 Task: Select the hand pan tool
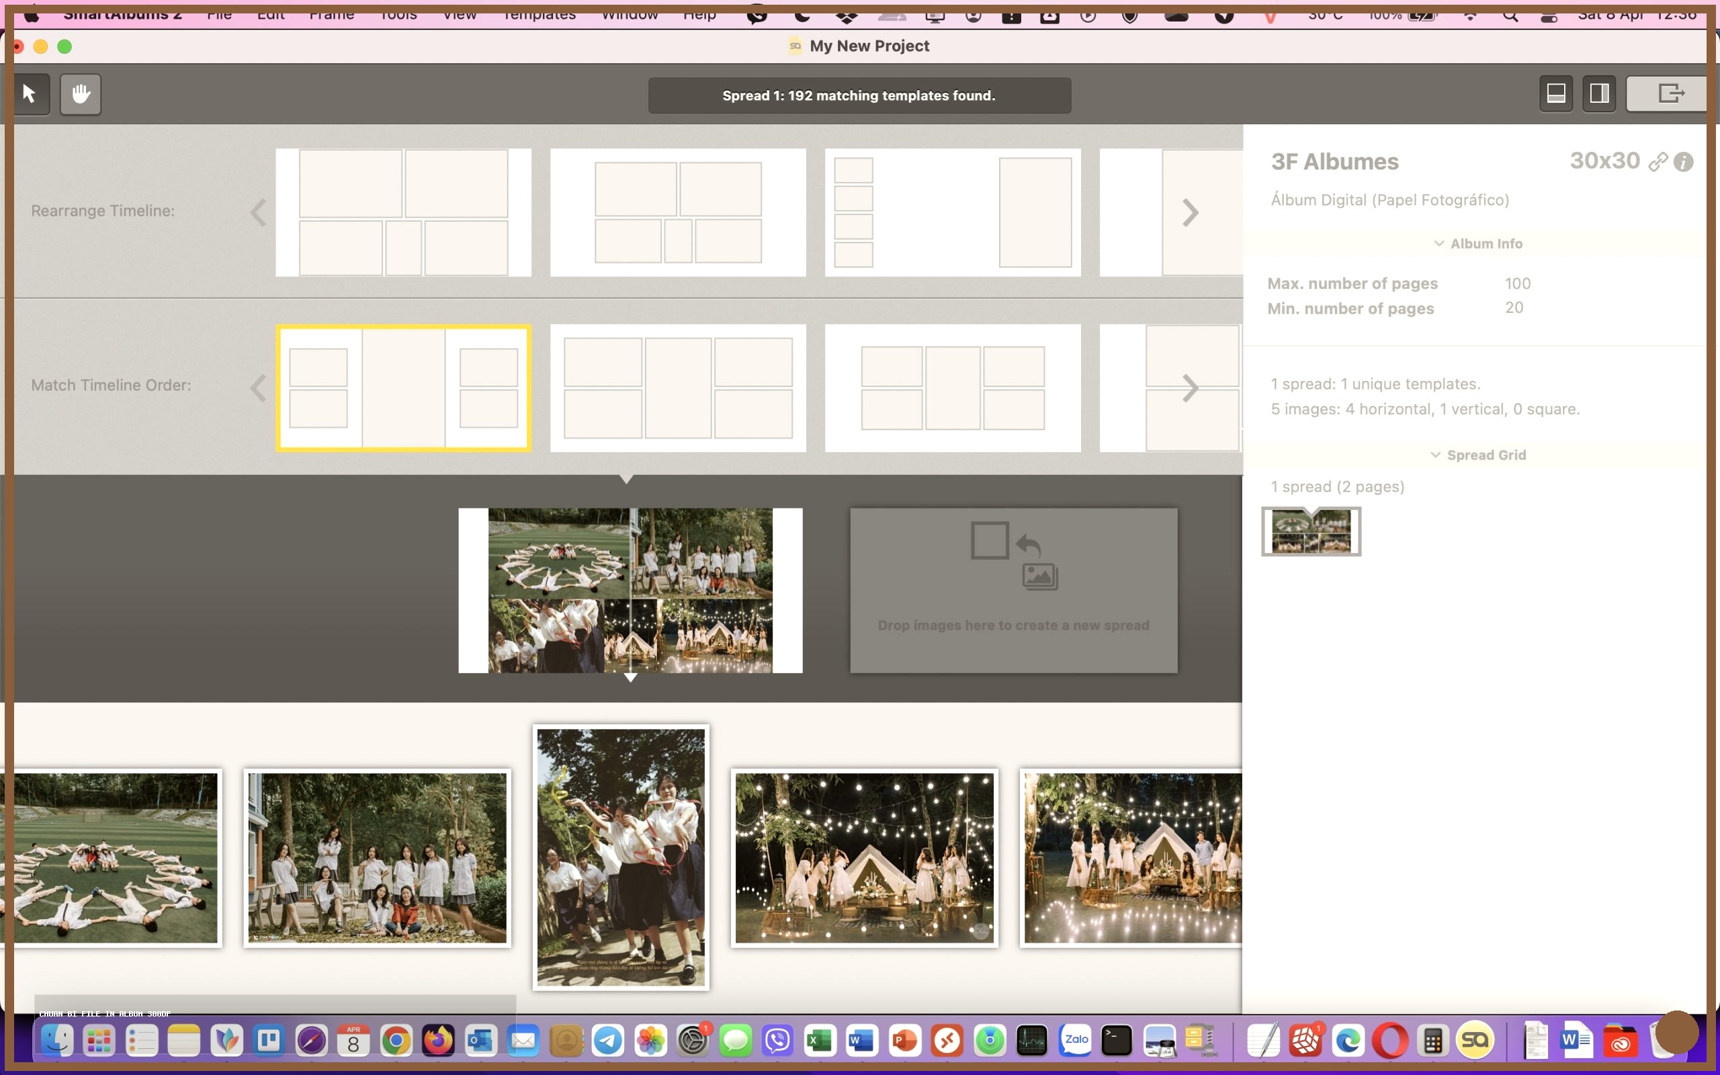81,94
